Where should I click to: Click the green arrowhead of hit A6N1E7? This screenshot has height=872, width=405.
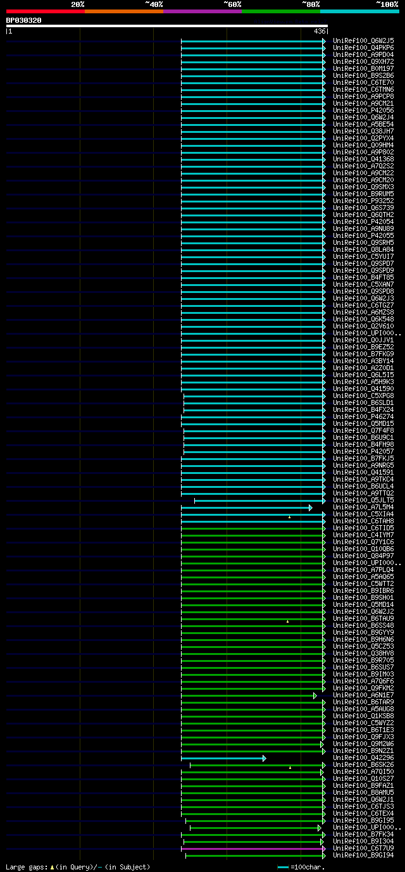point(315,695)
